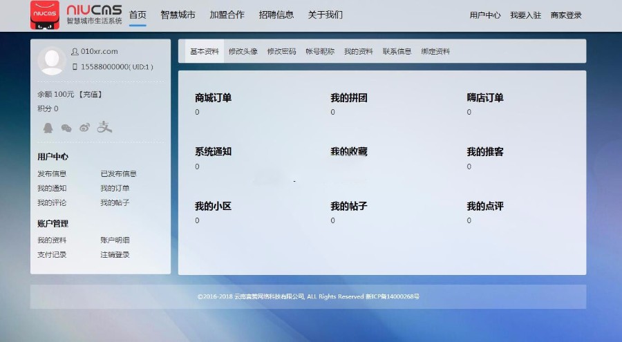Switch to the 修改密码 tab
The width and height of the screenshot is (622, 342).
click(282, 51)
